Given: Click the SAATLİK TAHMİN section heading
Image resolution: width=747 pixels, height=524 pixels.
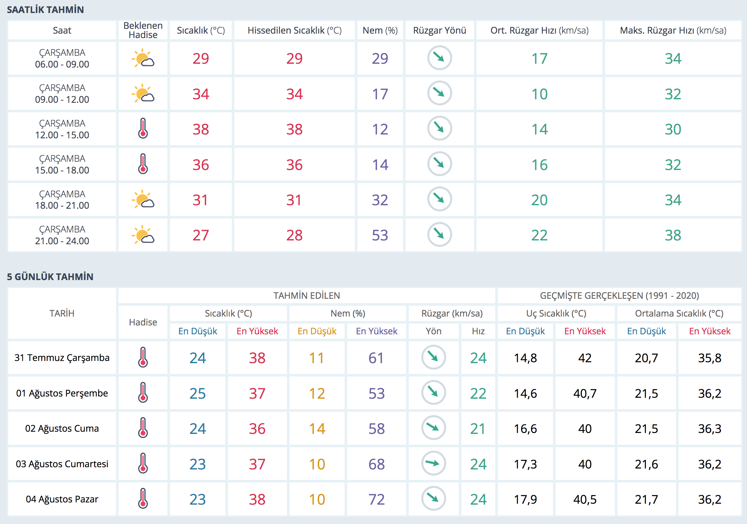Looking at the screenshot, I should [x=46, y=10].
